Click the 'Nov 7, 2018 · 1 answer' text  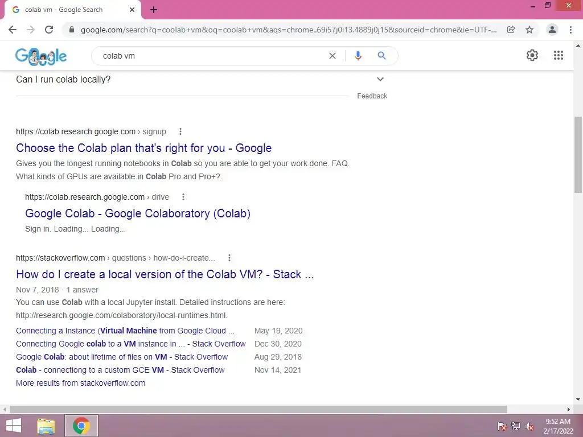point(58,290)
